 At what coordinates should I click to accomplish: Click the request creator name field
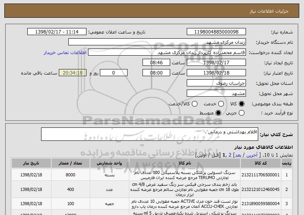167,52
